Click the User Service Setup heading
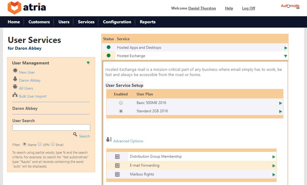The image size is (307, 185). tap(124, 86)
